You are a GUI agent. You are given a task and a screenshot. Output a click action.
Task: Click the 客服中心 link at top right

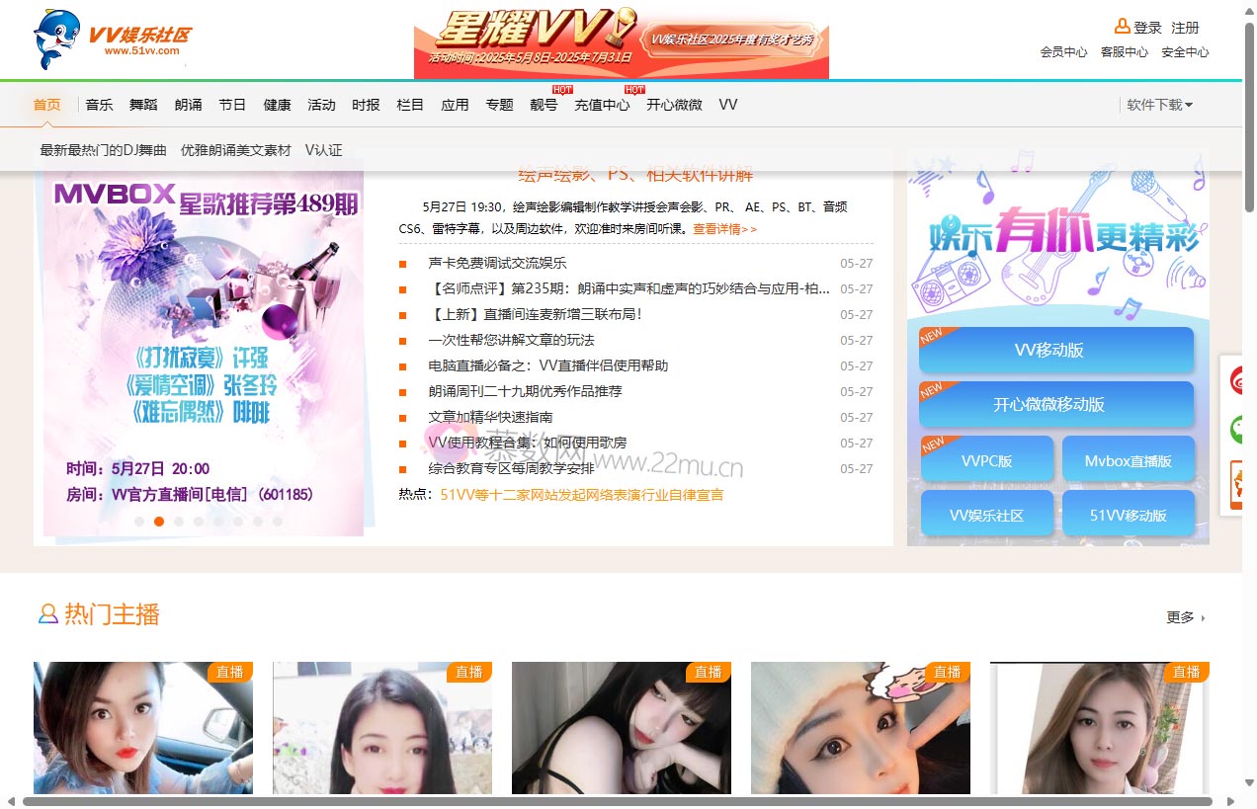click(x=1124, y=52)
